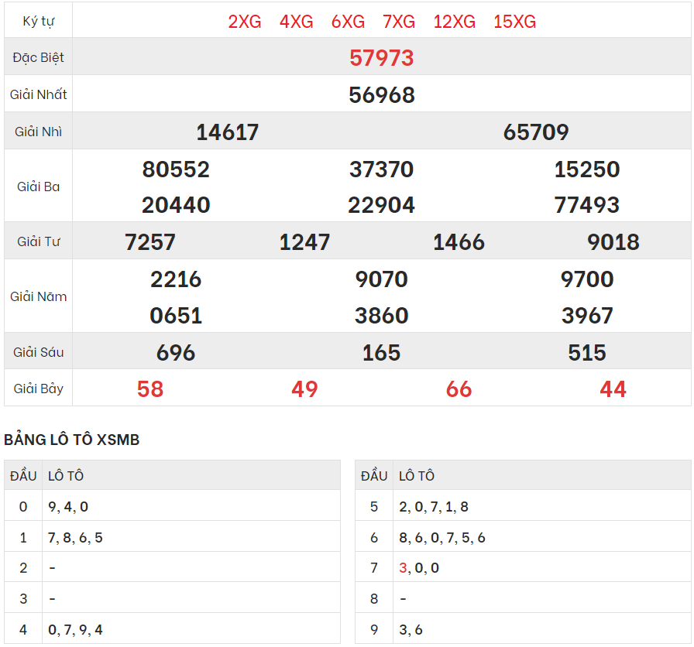Click the code 7XG
The width and height of the screenshot is (694, 647).
click(x=399, y=22)
